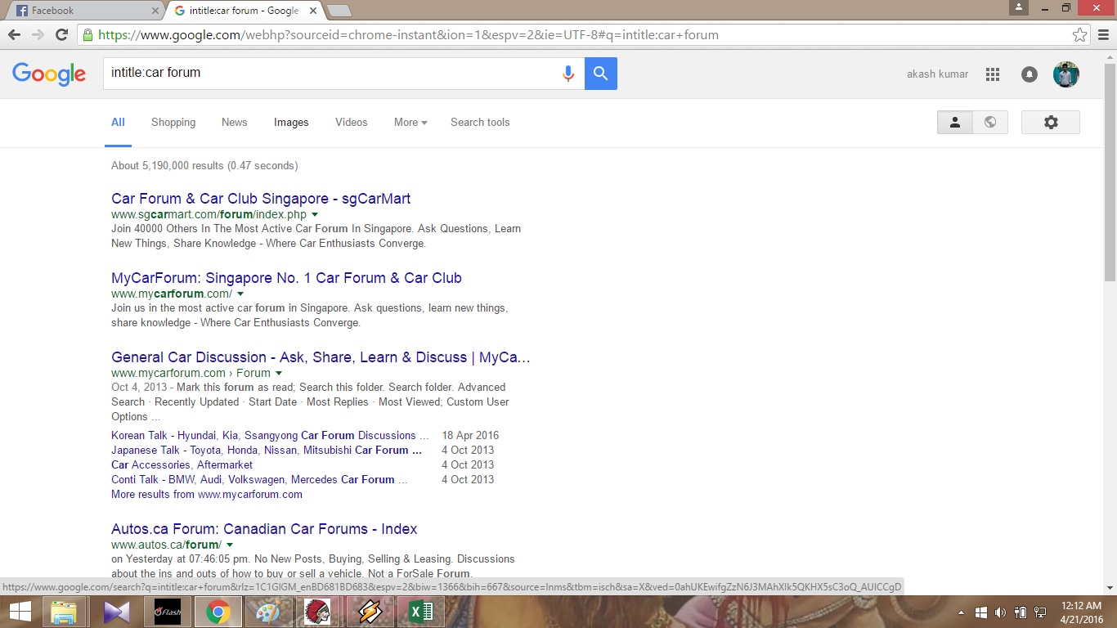Select the All results tab

click(118, 122)
